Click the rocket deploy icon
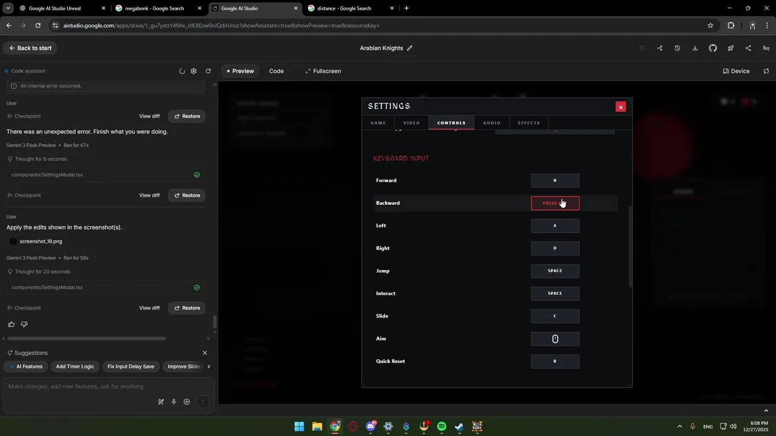This screenshot has width=776, height=436. point(731,48)
